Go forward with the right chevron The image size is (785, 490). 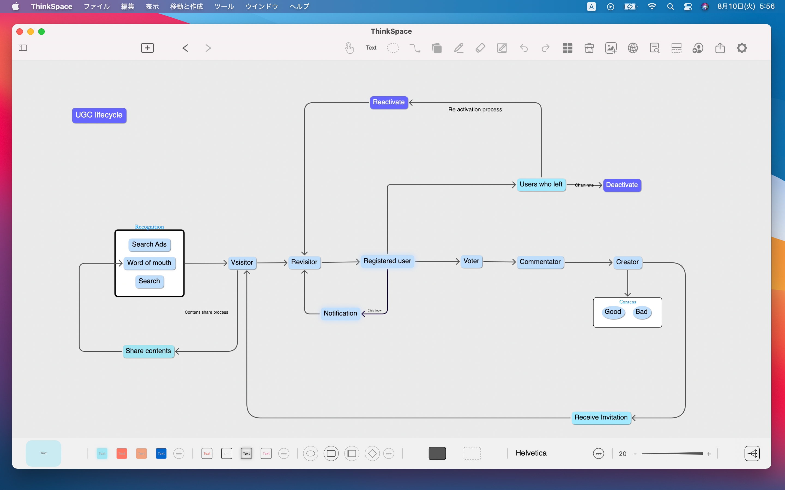pyautogui.click(x=208, y=48)
